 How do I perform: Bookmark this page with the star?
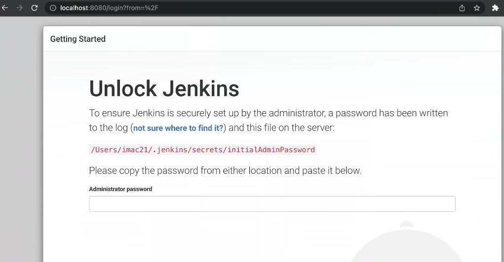(477, 8)
